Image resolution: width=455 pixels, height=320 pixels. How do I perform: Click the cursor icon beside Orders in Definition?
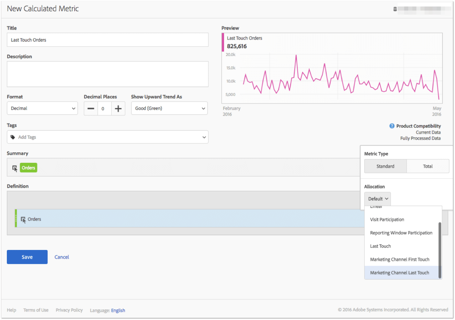23,219
